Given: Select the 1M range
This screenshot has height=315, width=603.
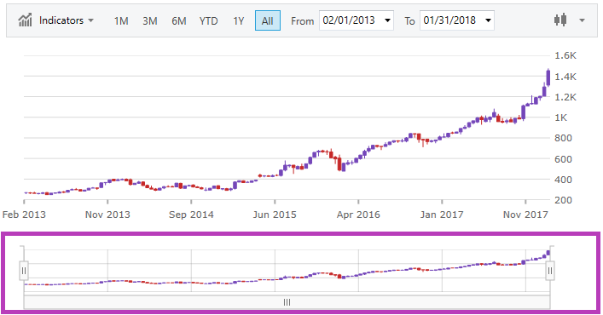Looking at the screenshot, I should 121,20.
